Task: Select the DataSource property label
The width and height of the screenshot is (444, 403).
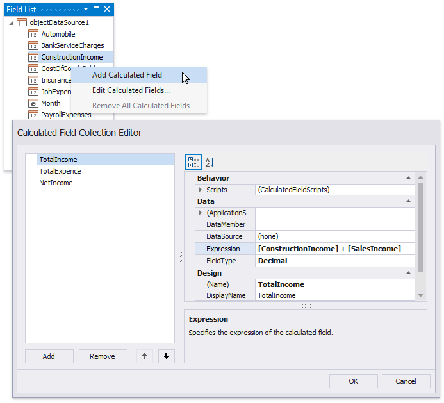Action: 224,236
